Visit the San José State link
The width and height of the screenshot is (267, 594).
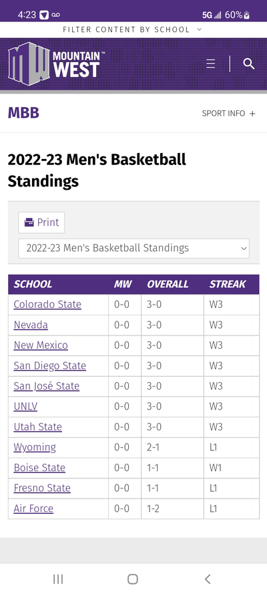(47, 386)
